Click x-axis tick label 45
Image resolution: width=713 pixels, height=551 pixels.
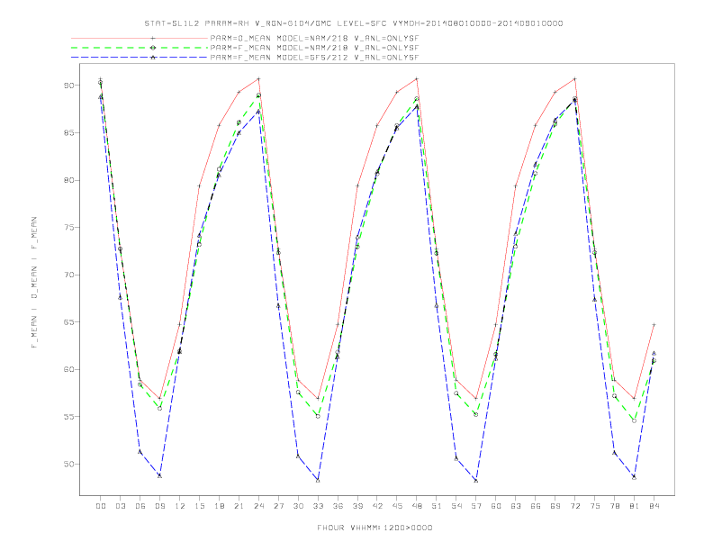coord(397,506)
